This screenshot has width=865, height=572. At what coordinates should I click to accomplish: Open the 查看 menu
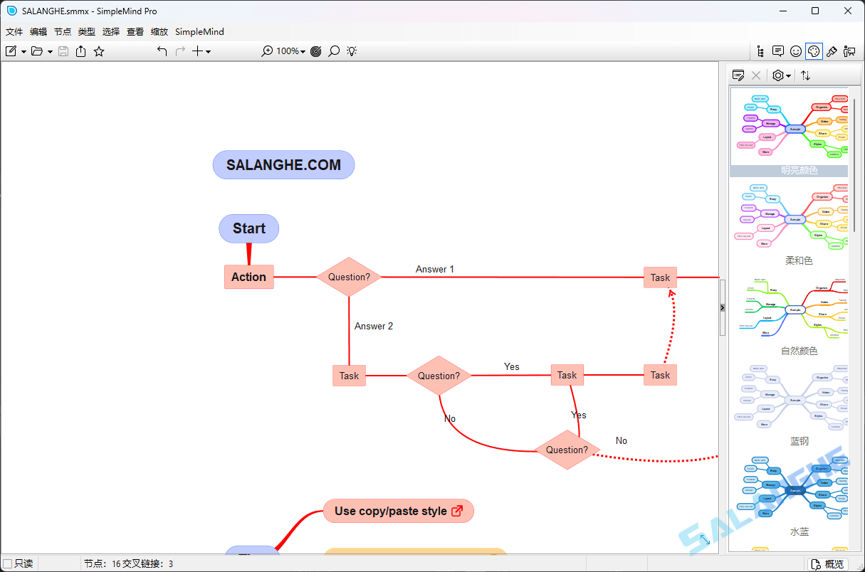pyautogui.click(x=135, y=31)
